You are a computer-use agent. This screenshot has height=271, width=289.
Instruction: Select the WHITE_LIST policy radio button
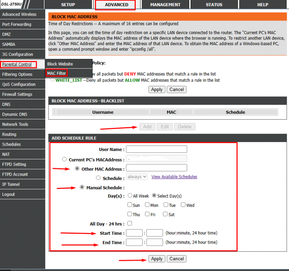(52, 80)
